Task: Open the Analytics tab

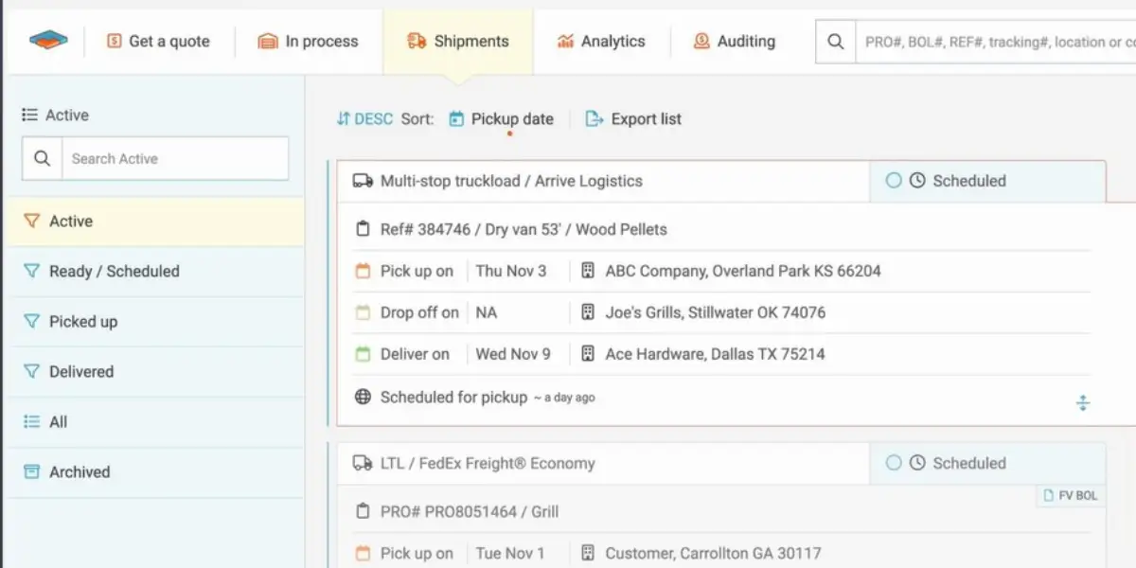Action: [x=601, y=42]
